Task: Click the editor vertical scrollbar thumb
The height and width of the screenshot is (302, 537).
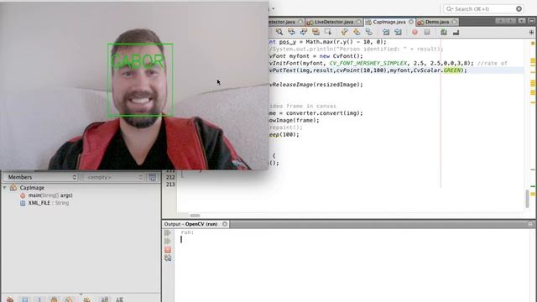Action: (527, 198)
